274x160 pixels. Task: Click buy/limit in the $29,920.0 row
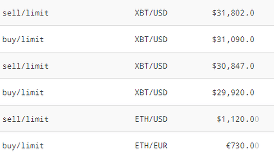[23, 93]
